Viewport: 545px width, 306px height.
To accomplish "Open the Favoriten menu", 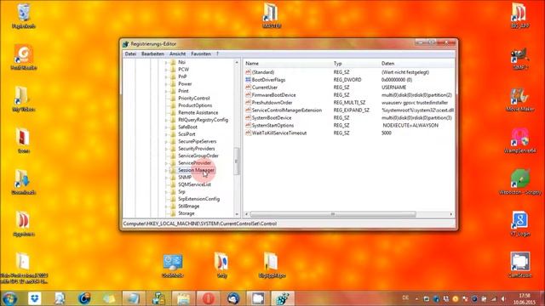I will tap(201, 54).
